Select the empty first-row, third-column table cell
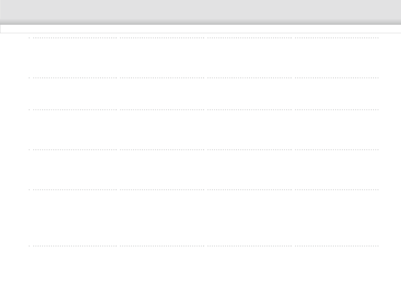Viewport: 401px width, 281px height. click(x=249, y=58)
